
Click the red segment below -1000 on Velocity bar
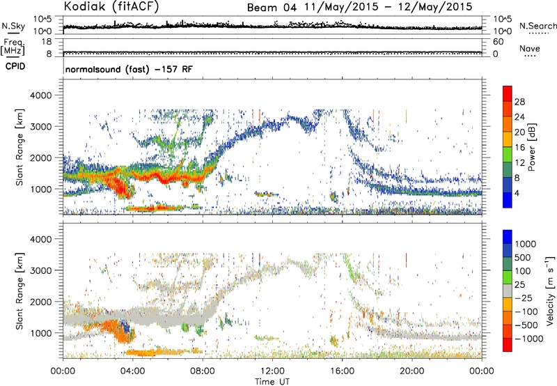tap(508, 345)
